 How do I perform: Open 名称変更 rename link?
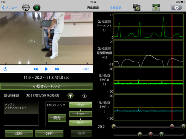(x=115, y=8)
